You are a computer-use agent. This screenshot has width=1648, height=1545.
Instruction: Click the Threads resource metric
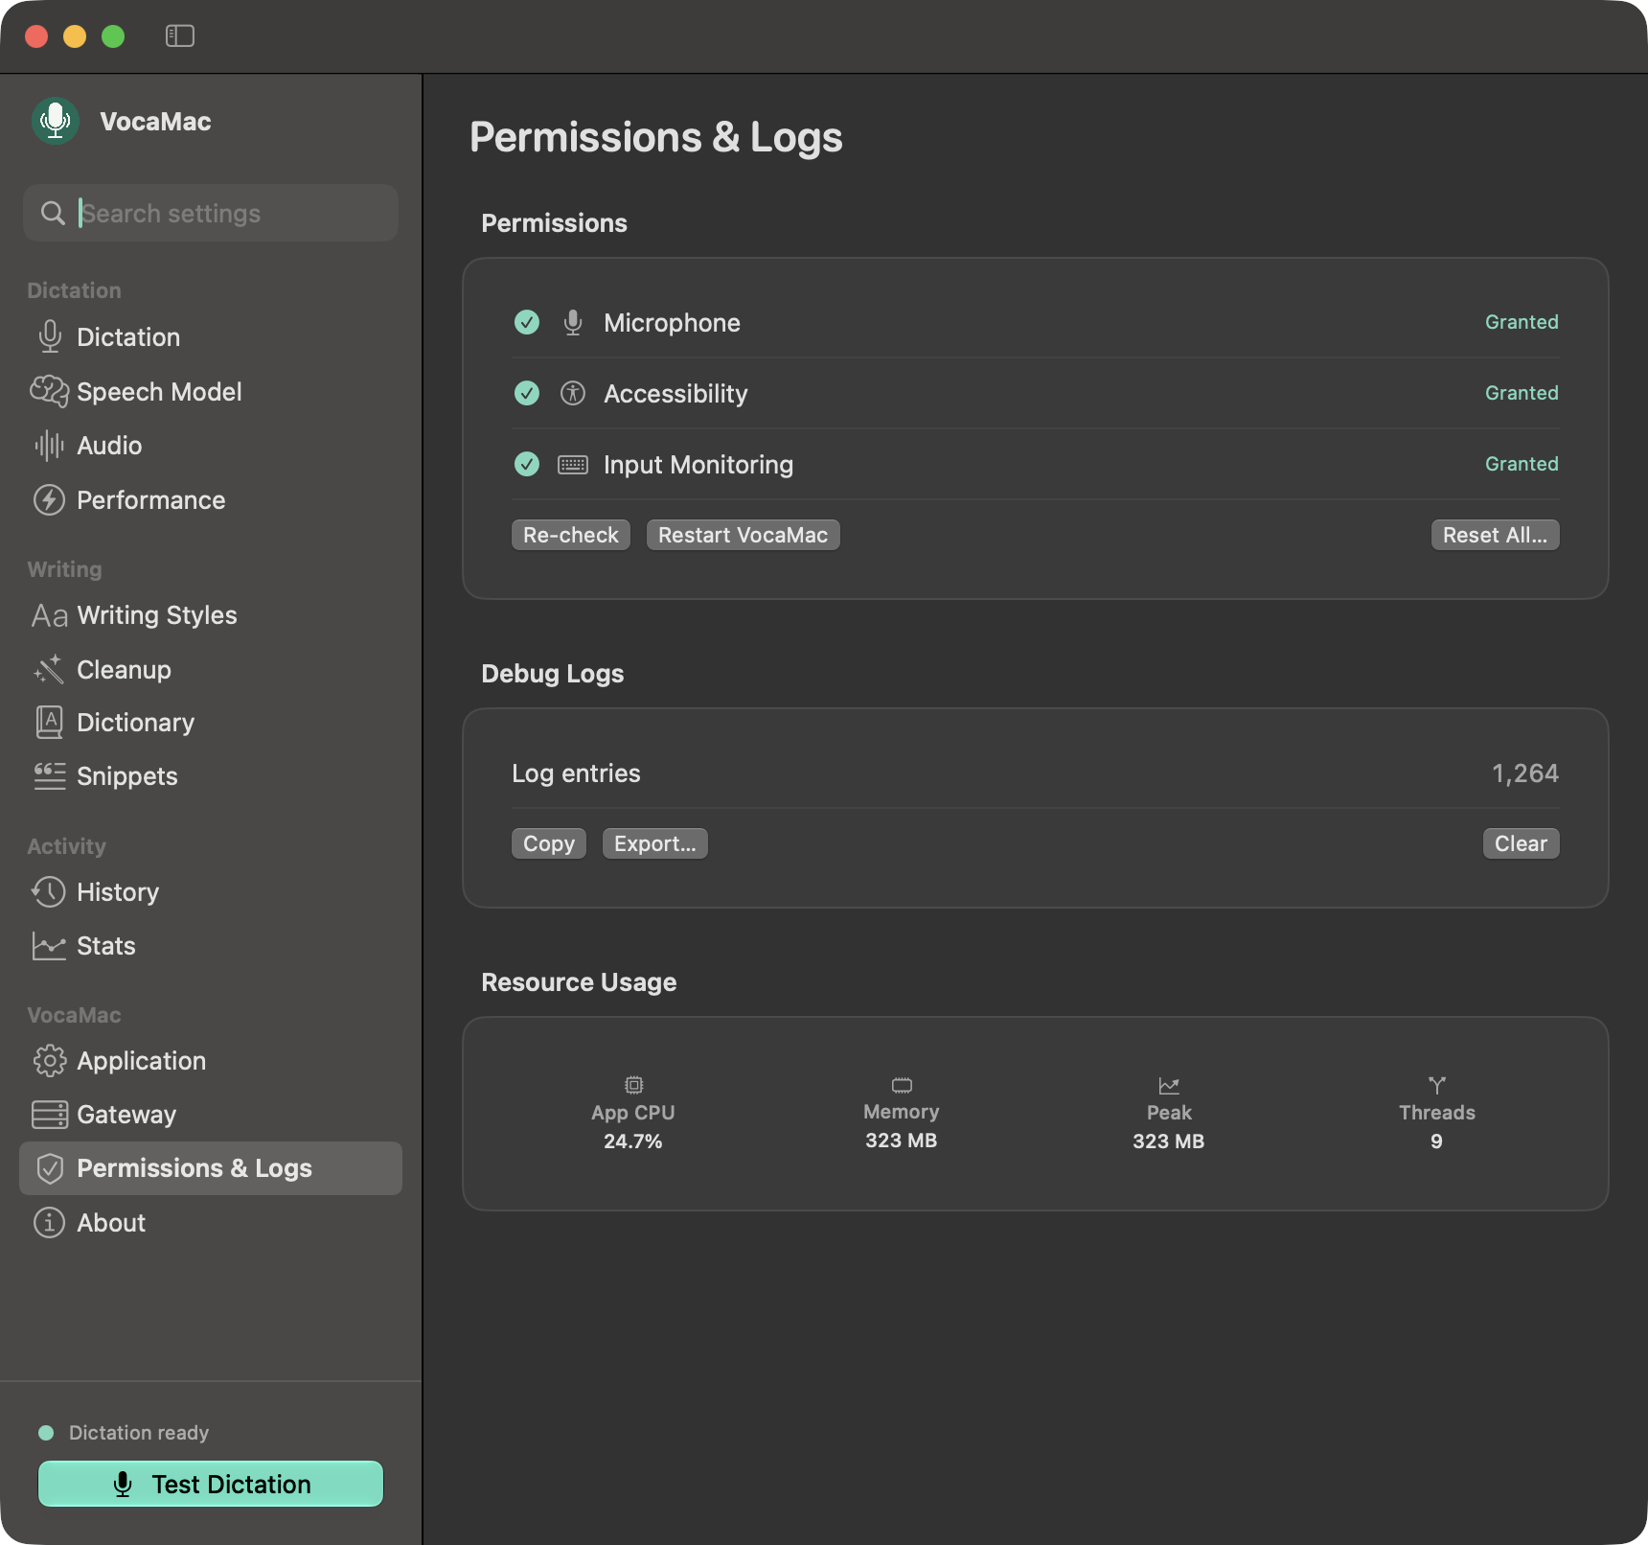coord(1437,1112)
